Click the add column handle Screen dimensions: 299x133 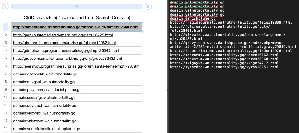click(x=148, y=6)
